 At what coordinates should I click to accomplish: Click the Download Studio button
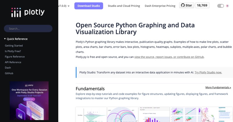89,6
